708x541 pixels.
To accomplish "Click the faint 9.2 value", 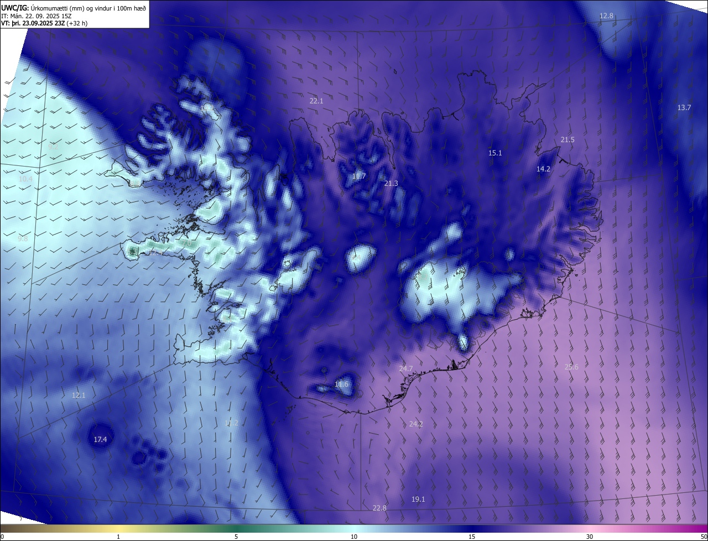I will (x=53, y=147).
